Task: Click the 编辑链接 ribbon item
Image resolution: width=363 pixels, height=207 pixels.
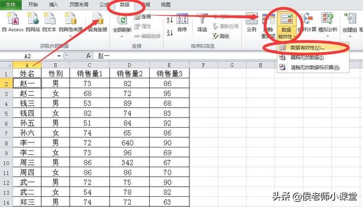Action: click(x=147, y=36)
